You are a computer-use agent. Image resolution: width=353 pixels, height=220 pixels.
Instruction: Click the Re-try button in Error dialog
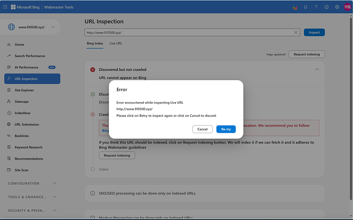click(x=226, y=129)
